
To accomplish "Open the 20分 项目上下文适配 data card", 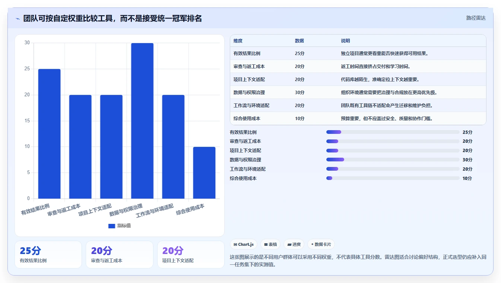I will 191,254.
